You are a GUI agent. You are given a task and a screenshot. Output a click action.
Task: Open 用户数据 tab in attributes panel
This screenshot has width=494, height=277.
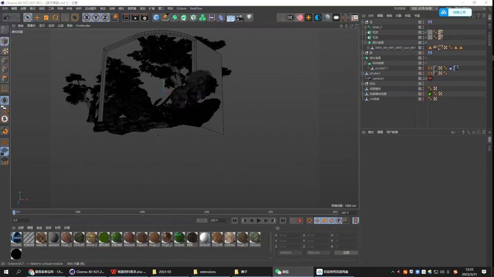pos(392,132)
